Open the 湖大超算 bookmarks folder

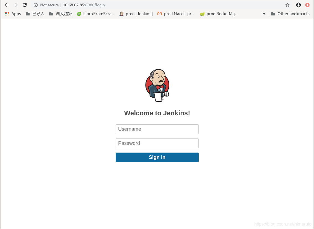[61, 14]
